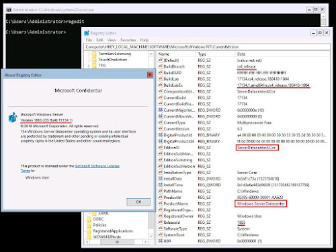Click the ReleaseId string icon
This screenshot has height=252, width=336.
pyautogui.click(x=161, y=222)
